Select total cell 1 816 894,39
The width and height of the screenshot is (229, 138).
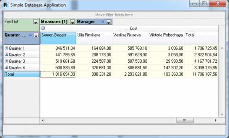tap(58, 74)
